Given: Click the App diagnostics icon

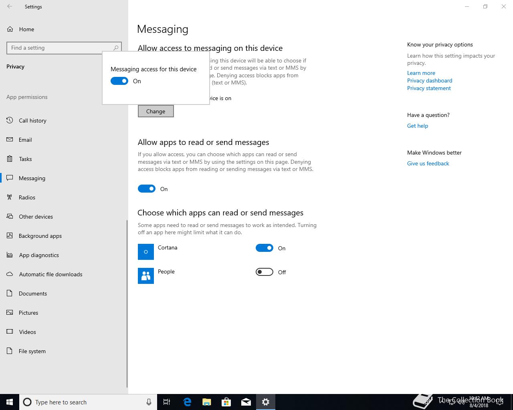Looking at the screenshot, I should click(10, 255).
